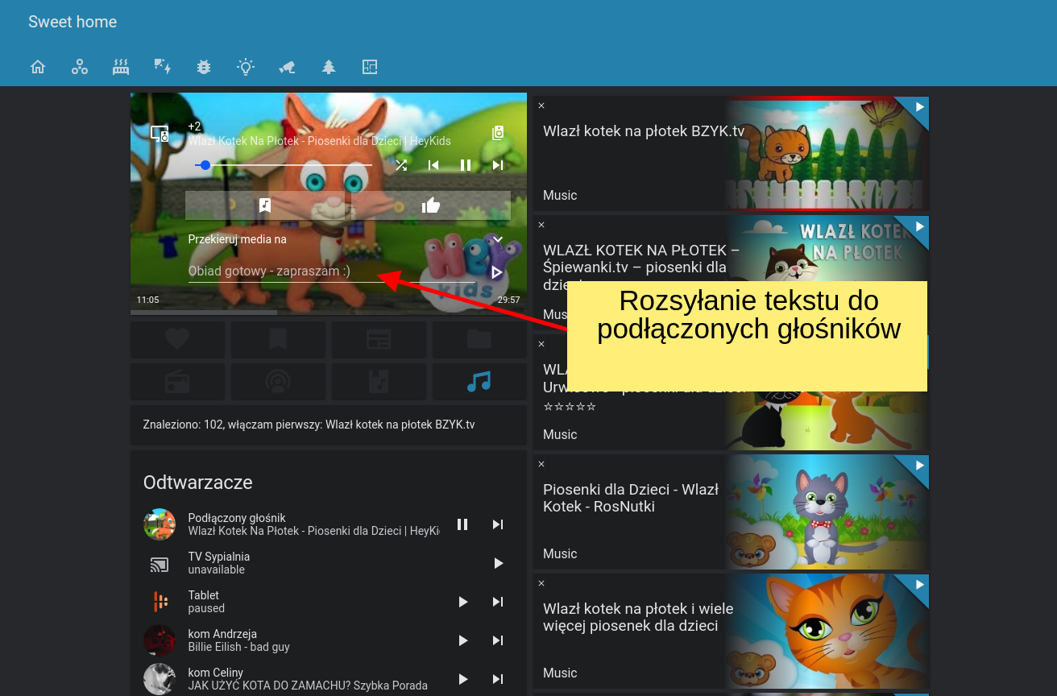Open the podcast category icon
This screenshot has width=1057, height=696.
click(x=278, y=382)
